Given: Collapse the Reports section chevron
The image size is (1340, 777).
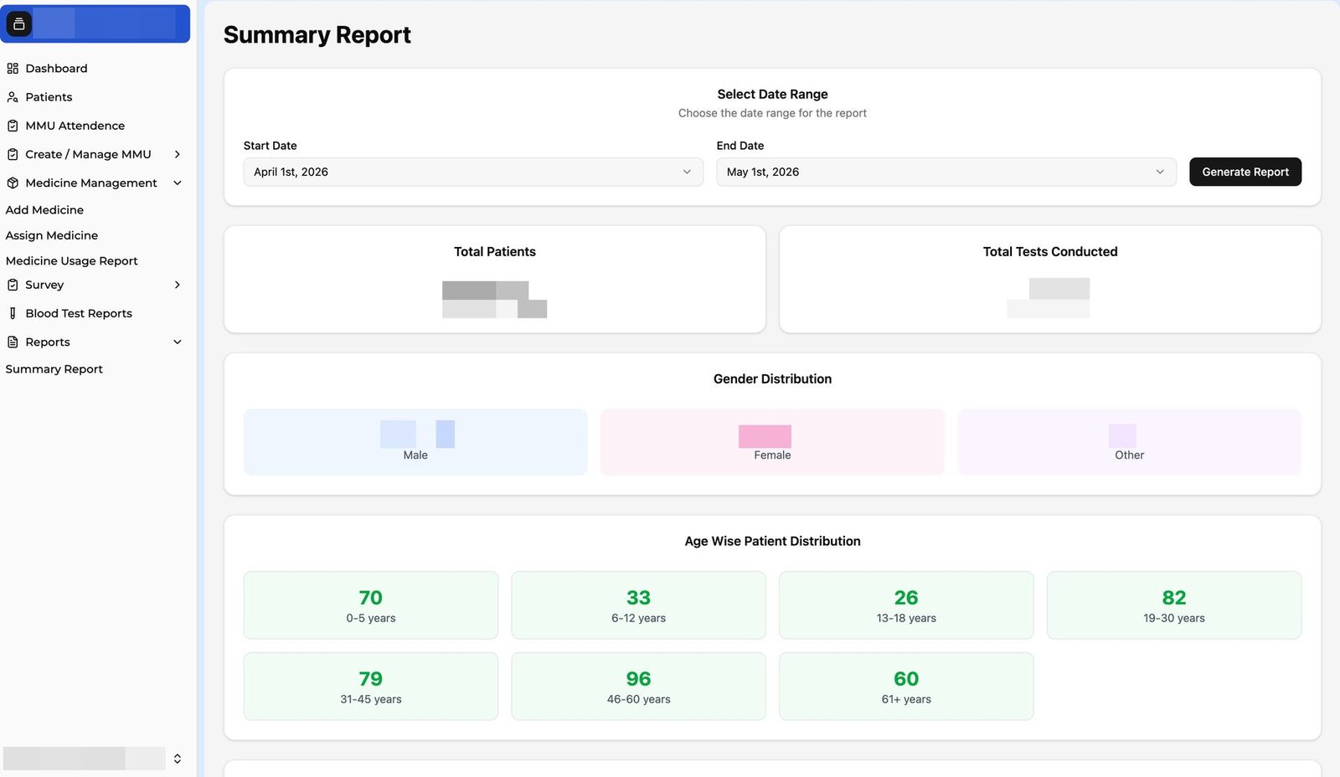Looking at the screenshot, I should click(178, 342).
